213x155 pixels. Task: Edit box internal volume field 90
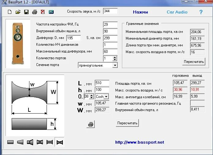point(110,31)
